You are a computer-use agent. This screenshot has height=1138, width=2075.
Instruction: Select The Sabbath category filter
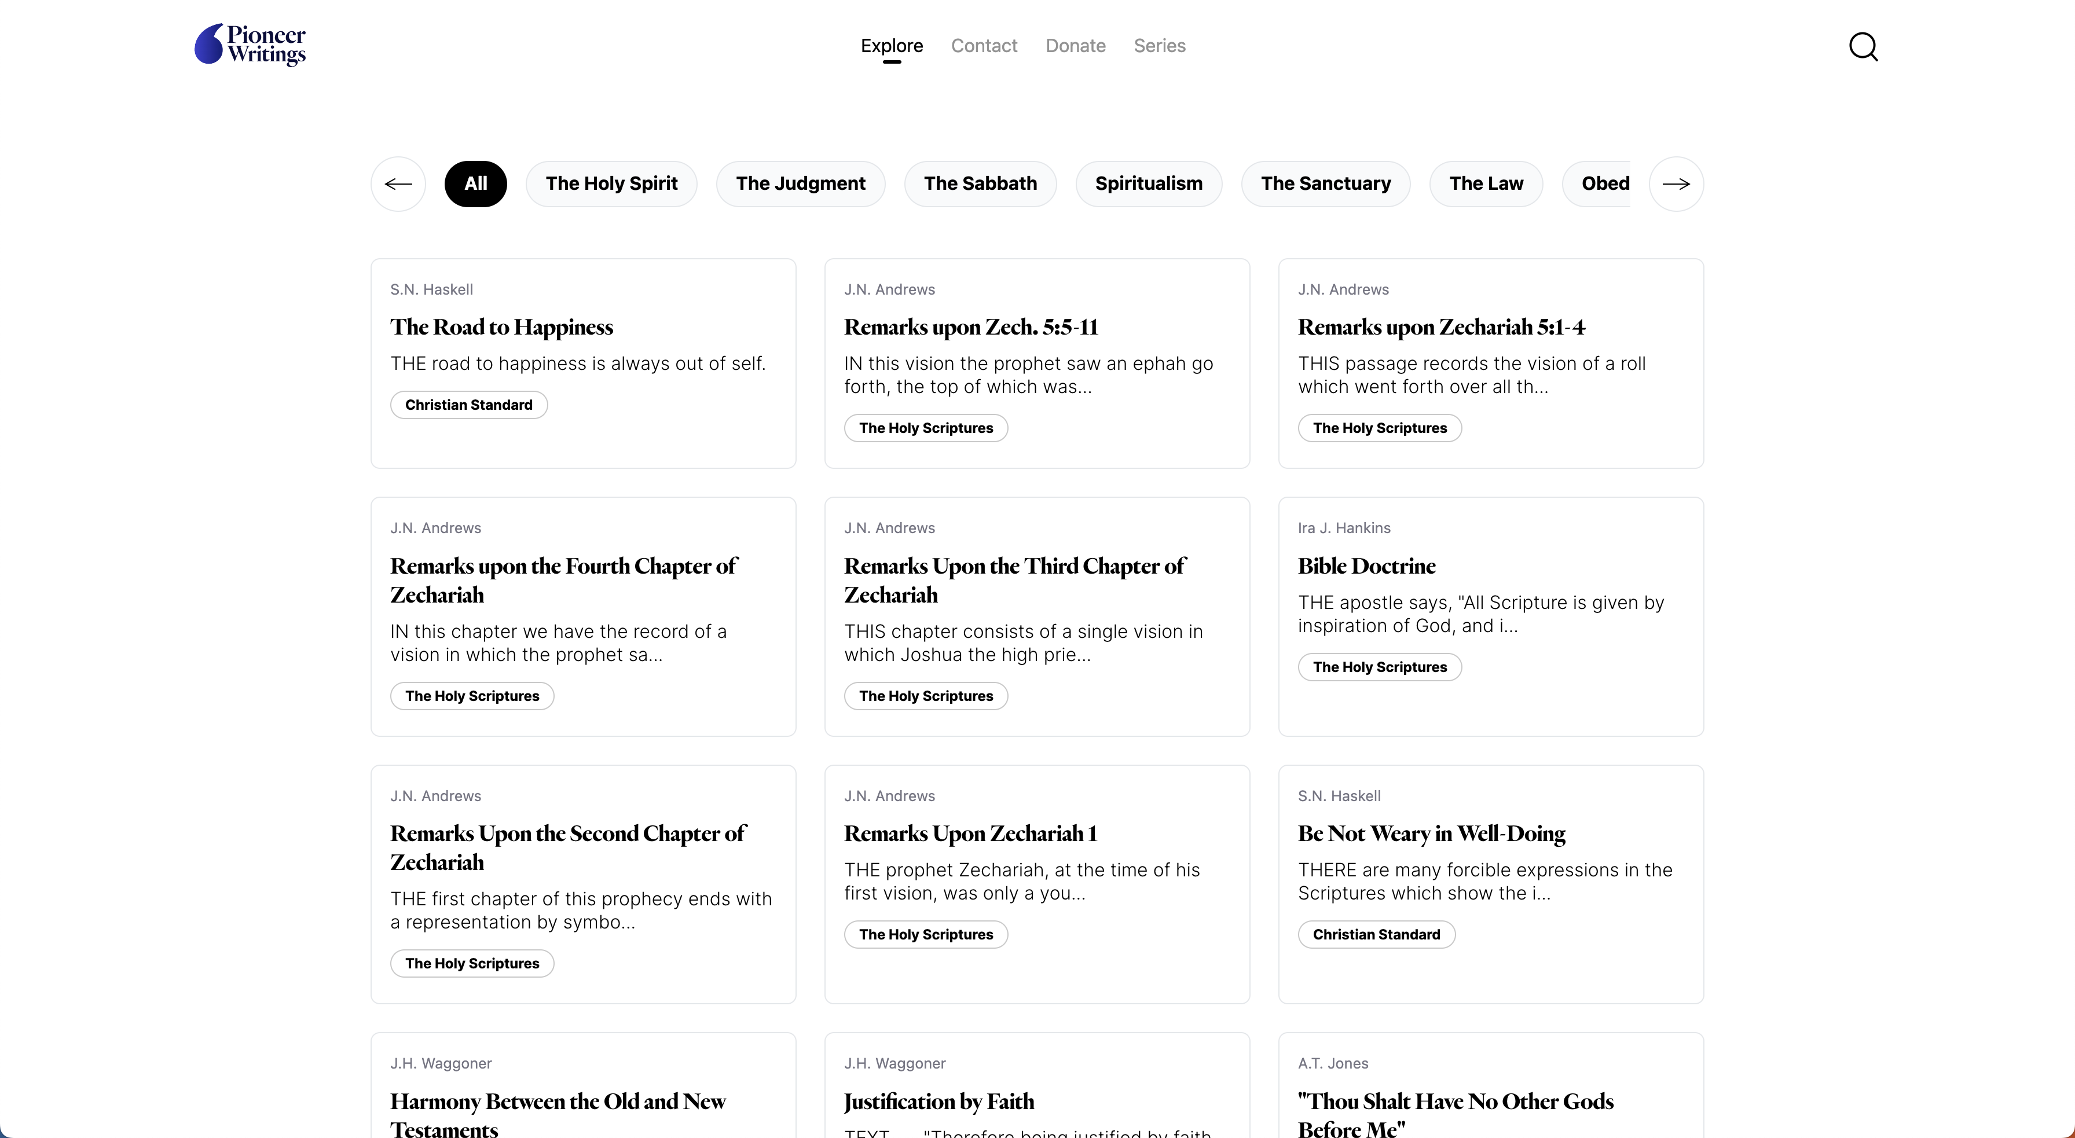coord(980,183)
